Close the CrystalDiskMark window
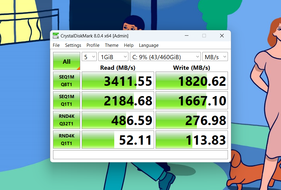 pyautogui.click(x=222, y=36)
